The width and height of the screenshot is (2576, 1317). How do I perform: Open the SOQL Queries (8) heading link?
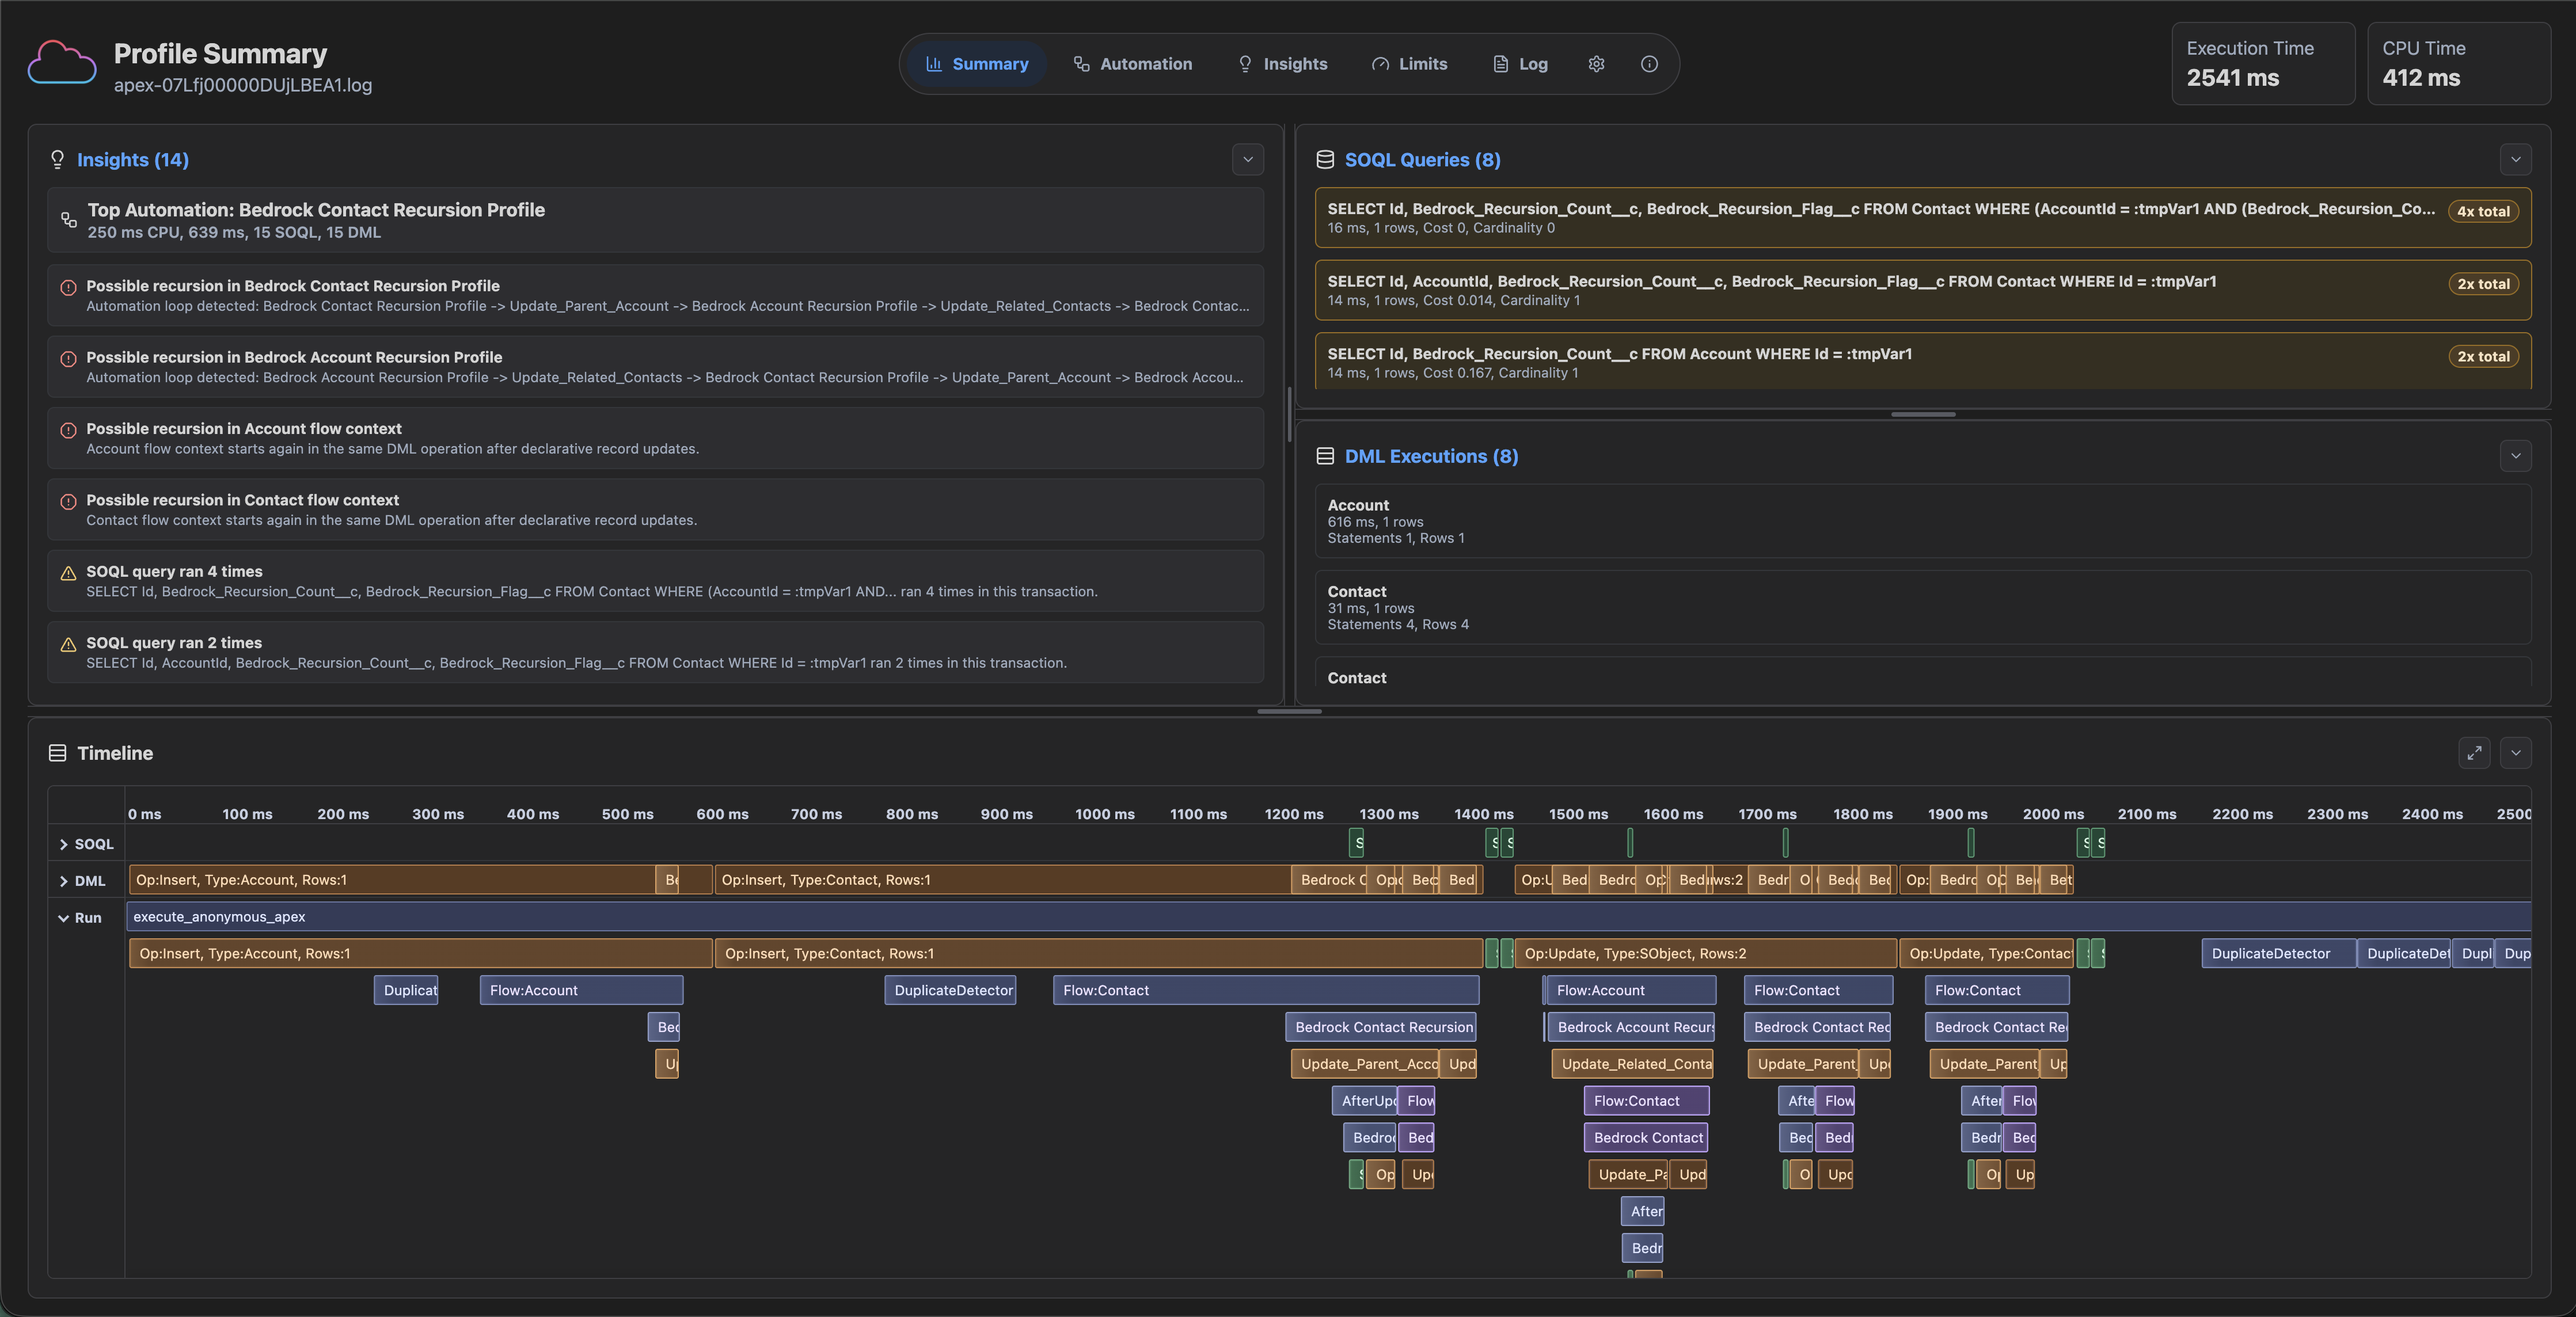(x=1422, y=160)
